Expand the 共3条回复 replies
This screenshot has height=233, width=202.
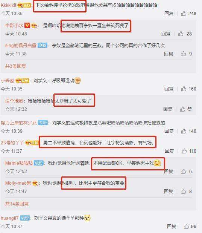(15, 66)
